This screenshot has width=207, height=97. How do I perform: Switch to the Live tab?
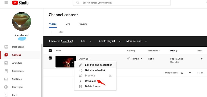(68, 24)
